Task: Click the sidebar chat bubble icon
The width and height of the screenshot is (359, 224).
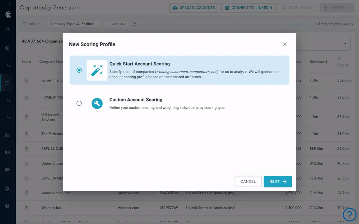Action: point(7,170)
